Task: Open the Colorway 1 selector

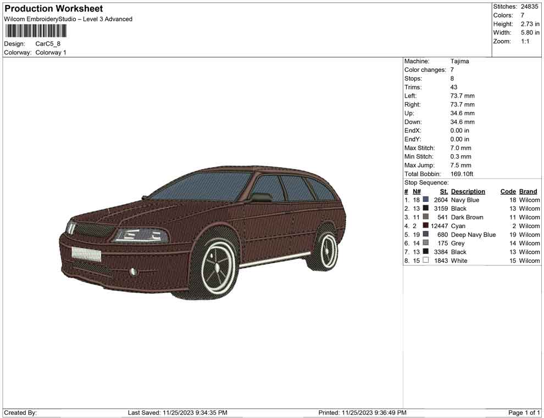Action: (51, 52)
